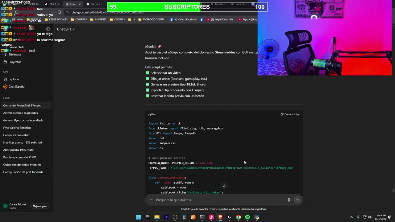Click the microphone dictation icon in prompt bar
Screen dimensions: 395x222
point(289,200)
